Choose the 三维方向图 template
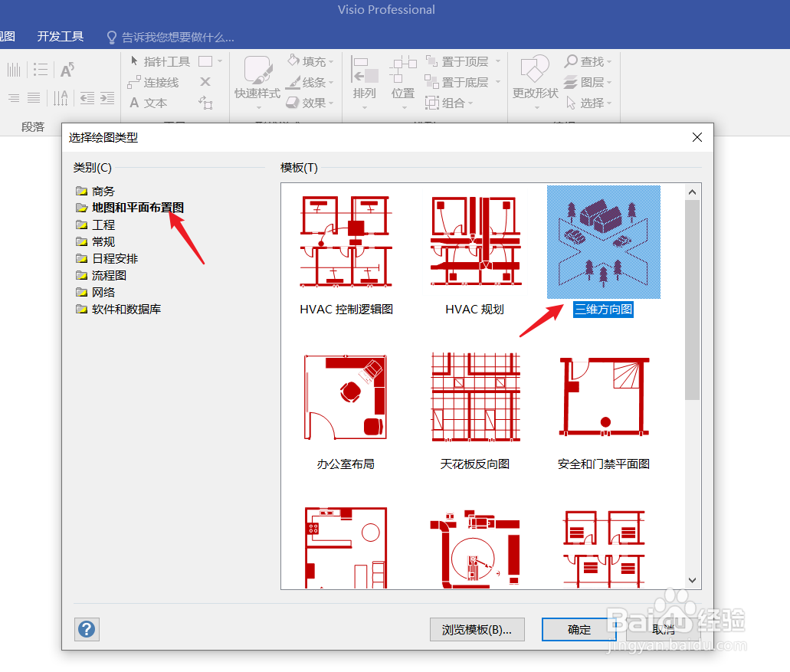 pos(604,251)
